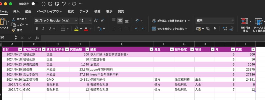Select cell containing freee申告年間利用料

click(122, 74)
